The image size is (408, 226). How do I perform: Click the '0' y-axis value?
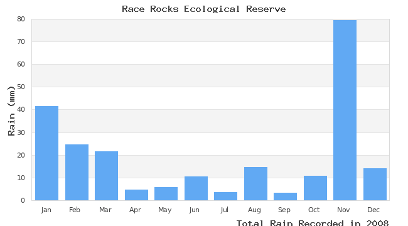[x=23, y=200]
